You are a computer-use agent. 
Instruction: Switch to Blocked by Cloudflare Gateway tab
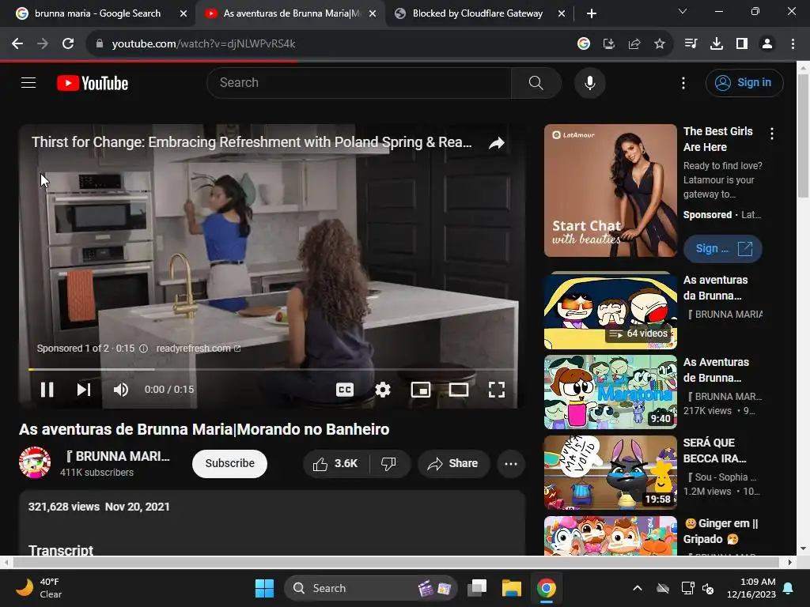pos(477,13)
